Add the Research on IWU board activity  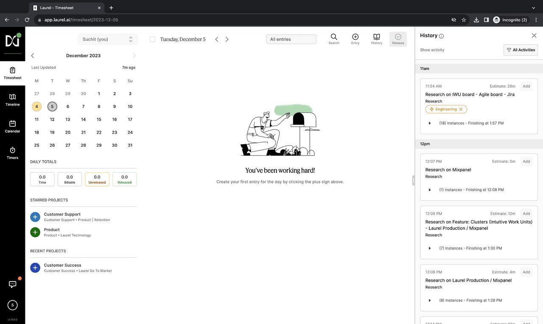(526, 86)
